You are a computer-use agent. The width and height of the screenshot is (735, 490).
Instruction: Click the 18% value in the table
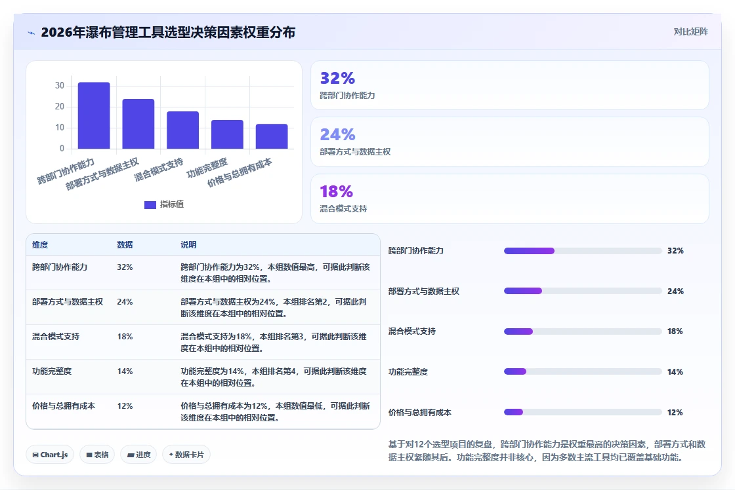pyautogui.click(x=125, y=337)
